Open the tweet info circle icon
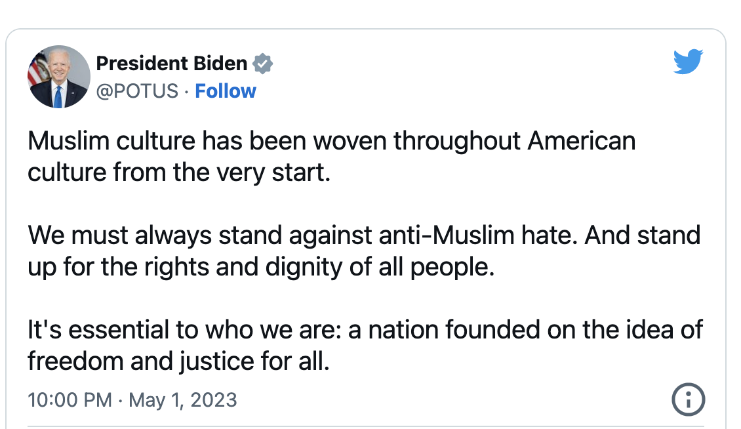The width and height of the screenshot is (741, 429). tap(688, 399)
